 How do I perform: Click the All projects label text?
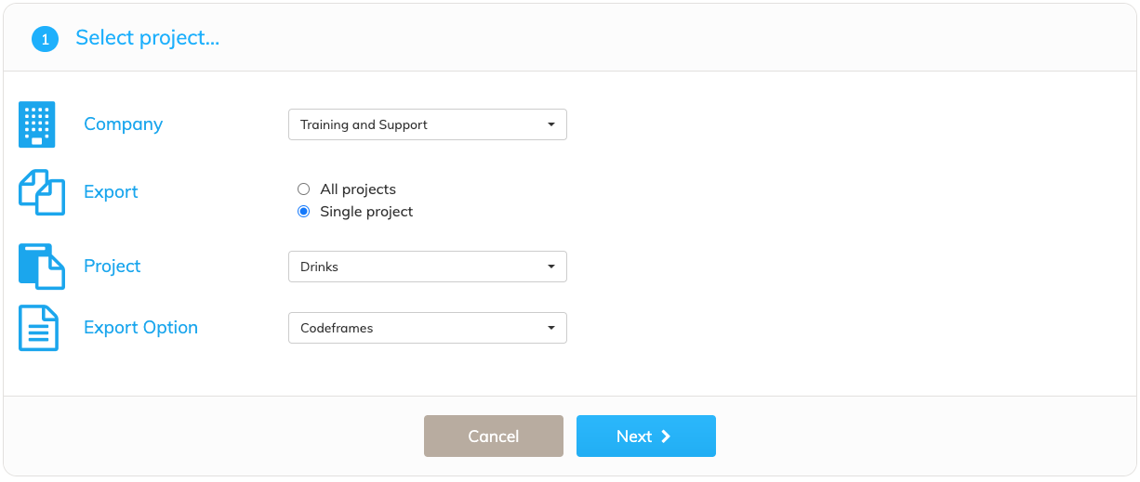[x=358, y=189]
